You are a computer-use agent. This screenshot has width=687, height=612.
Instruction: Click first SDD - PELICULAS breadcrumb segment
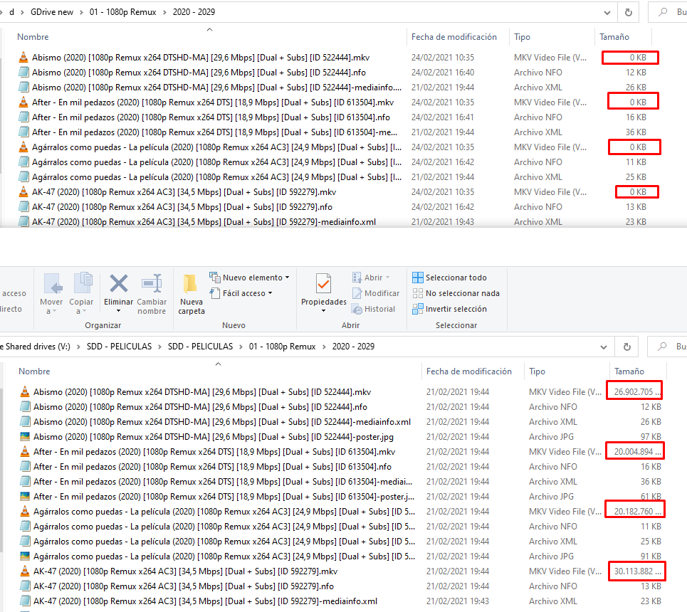coord(119,347)
